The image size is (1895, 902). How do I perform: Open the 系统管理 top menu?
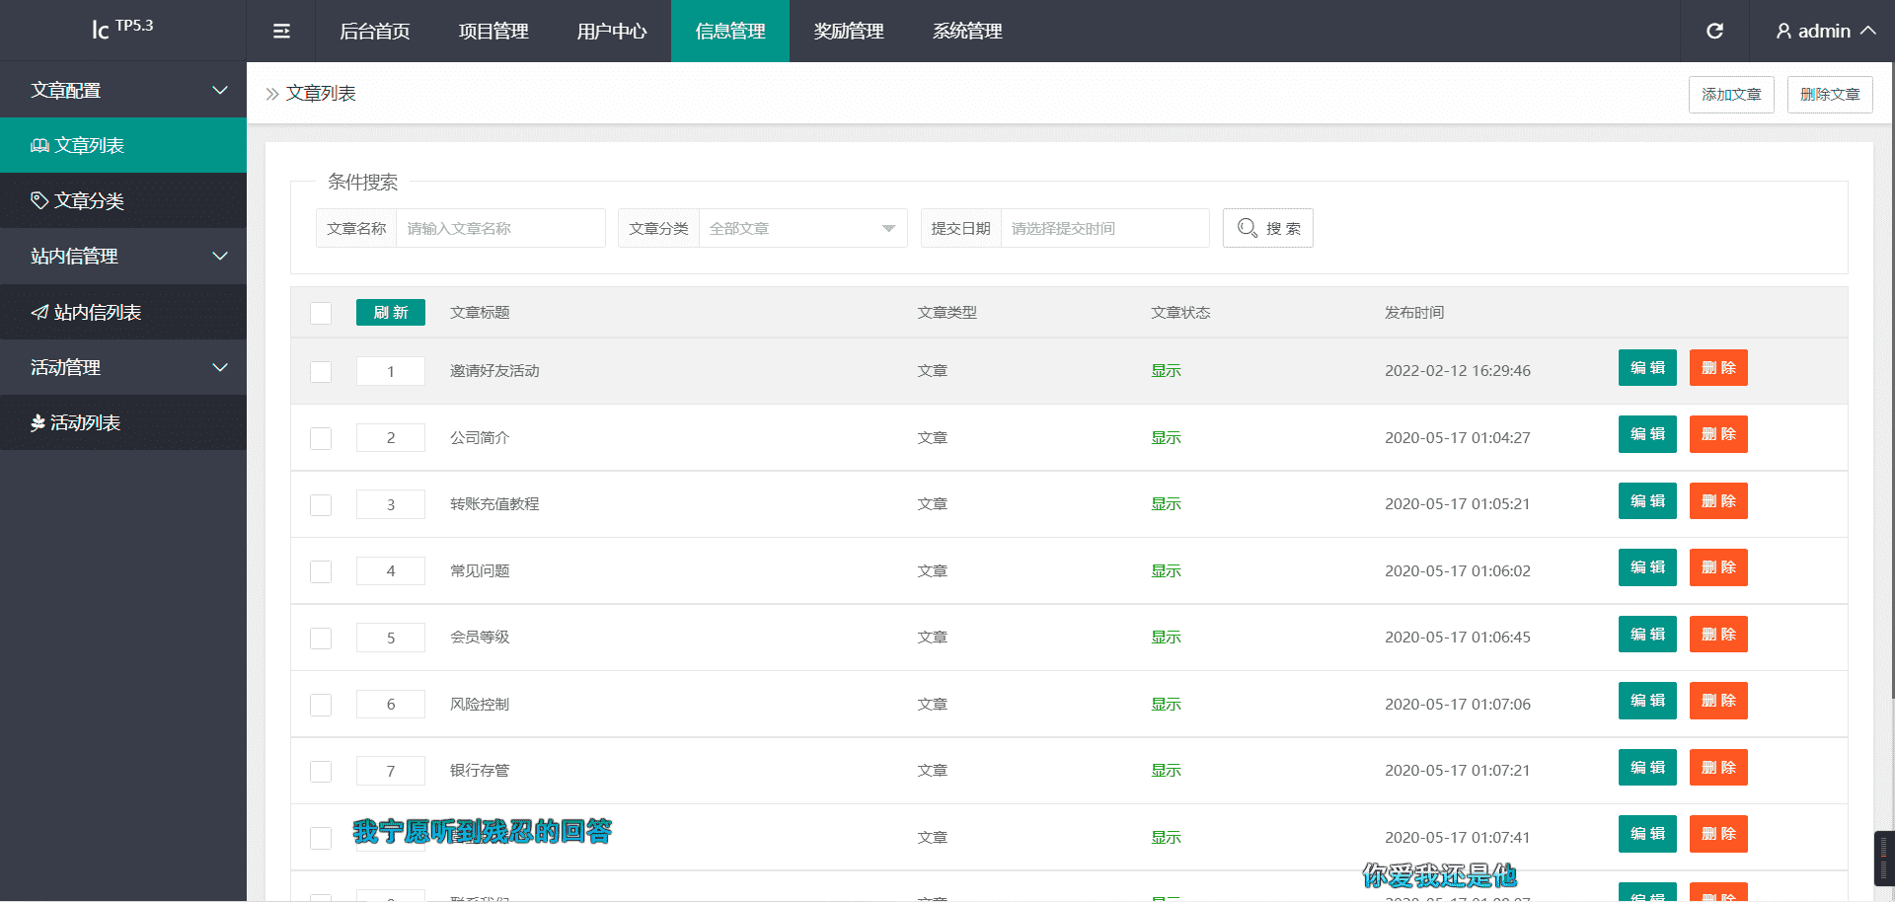click(967, 32)
